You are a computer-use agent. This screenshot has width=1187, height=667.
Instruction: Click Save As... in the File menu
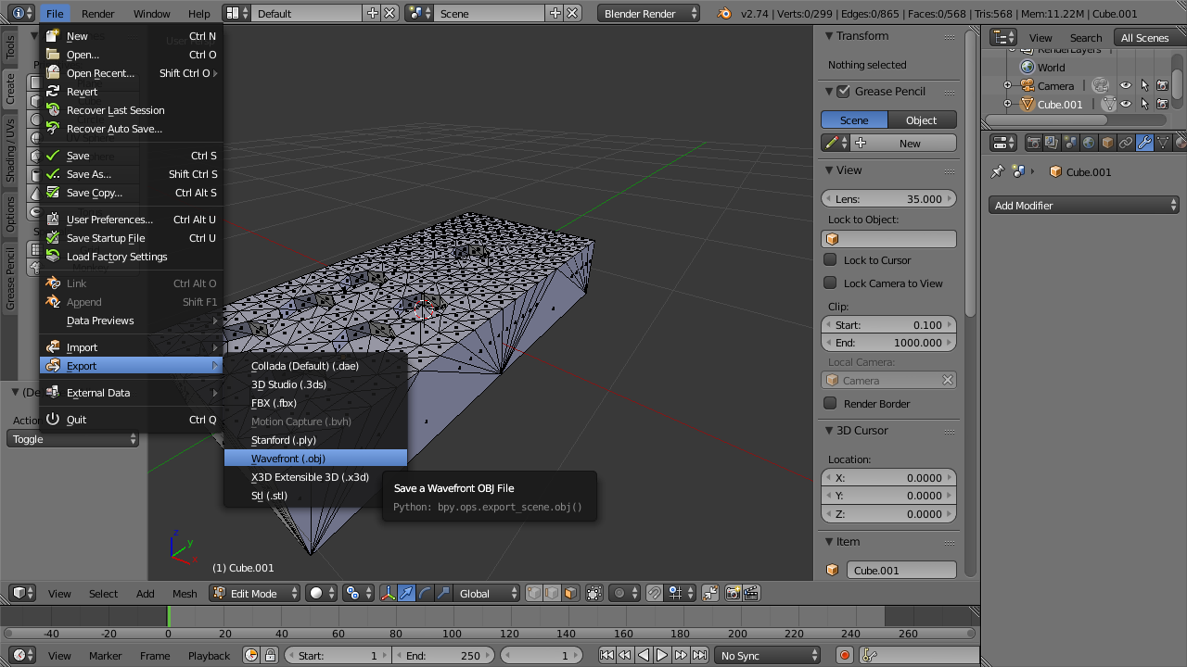(89, 174)
